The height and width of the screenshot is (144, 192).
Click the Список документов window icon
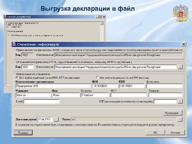tap(6, 17)
